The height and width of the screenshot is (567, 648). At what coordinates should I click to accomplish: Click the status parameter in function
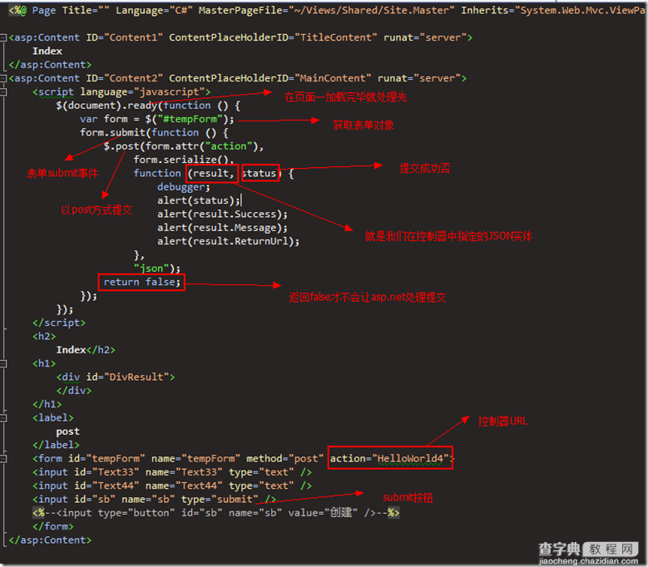260,174
